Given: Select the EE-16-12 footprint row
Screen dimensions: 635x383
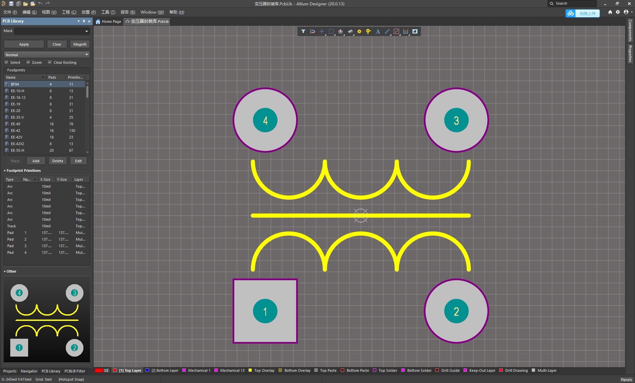Looking at the screenshot, I should point(45,97).
